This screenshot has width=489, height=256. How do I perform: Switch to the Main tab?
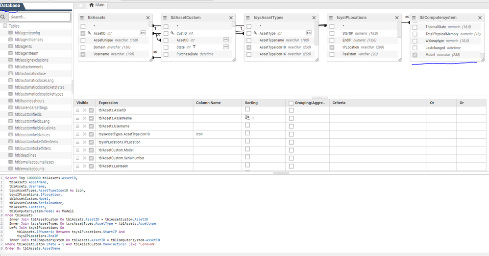pos(97,5)
